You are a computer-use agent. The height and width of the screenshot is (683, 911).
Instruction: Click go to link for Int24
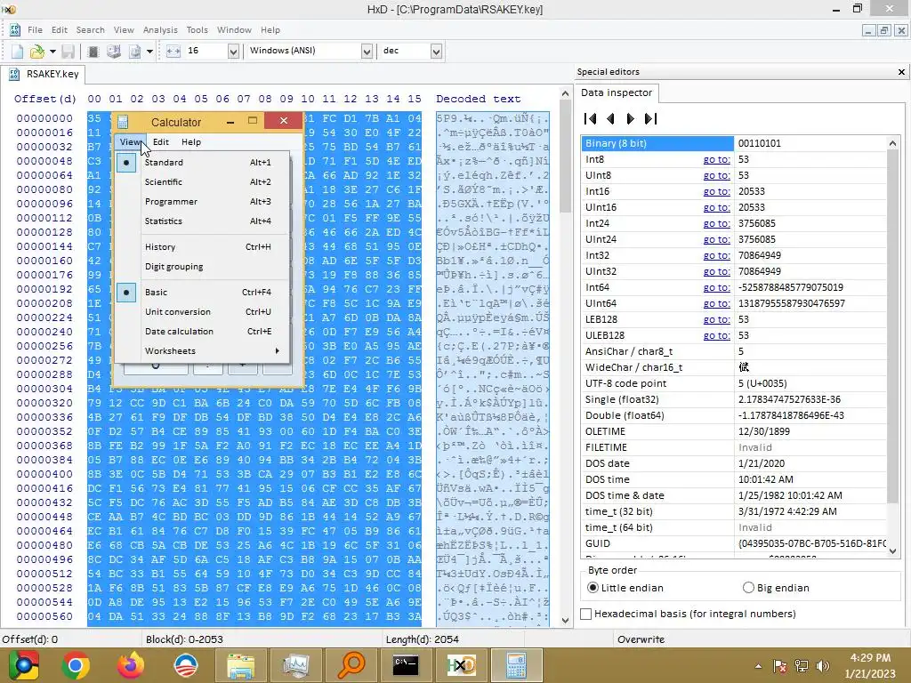coord(716,223)
